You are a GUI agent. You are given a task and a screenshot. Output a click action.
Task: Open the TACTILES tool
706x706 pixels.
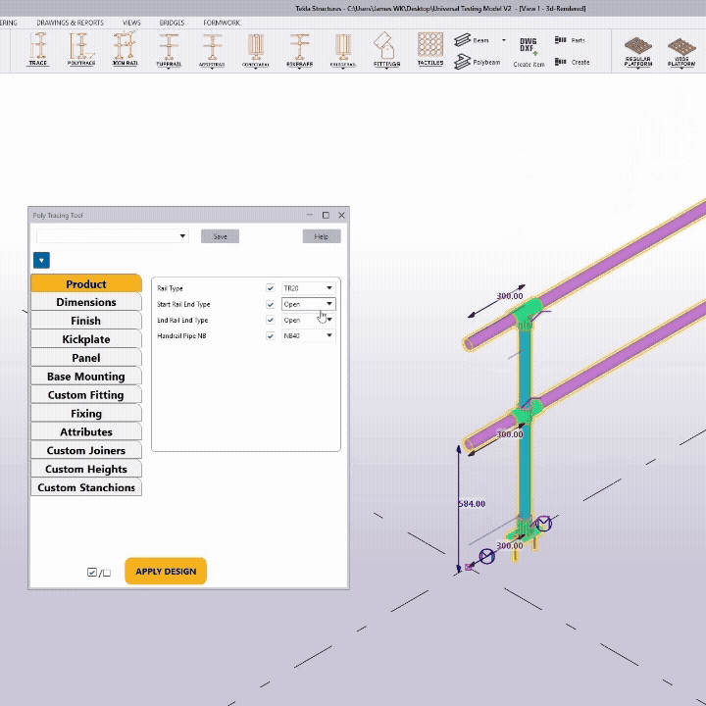430,49
